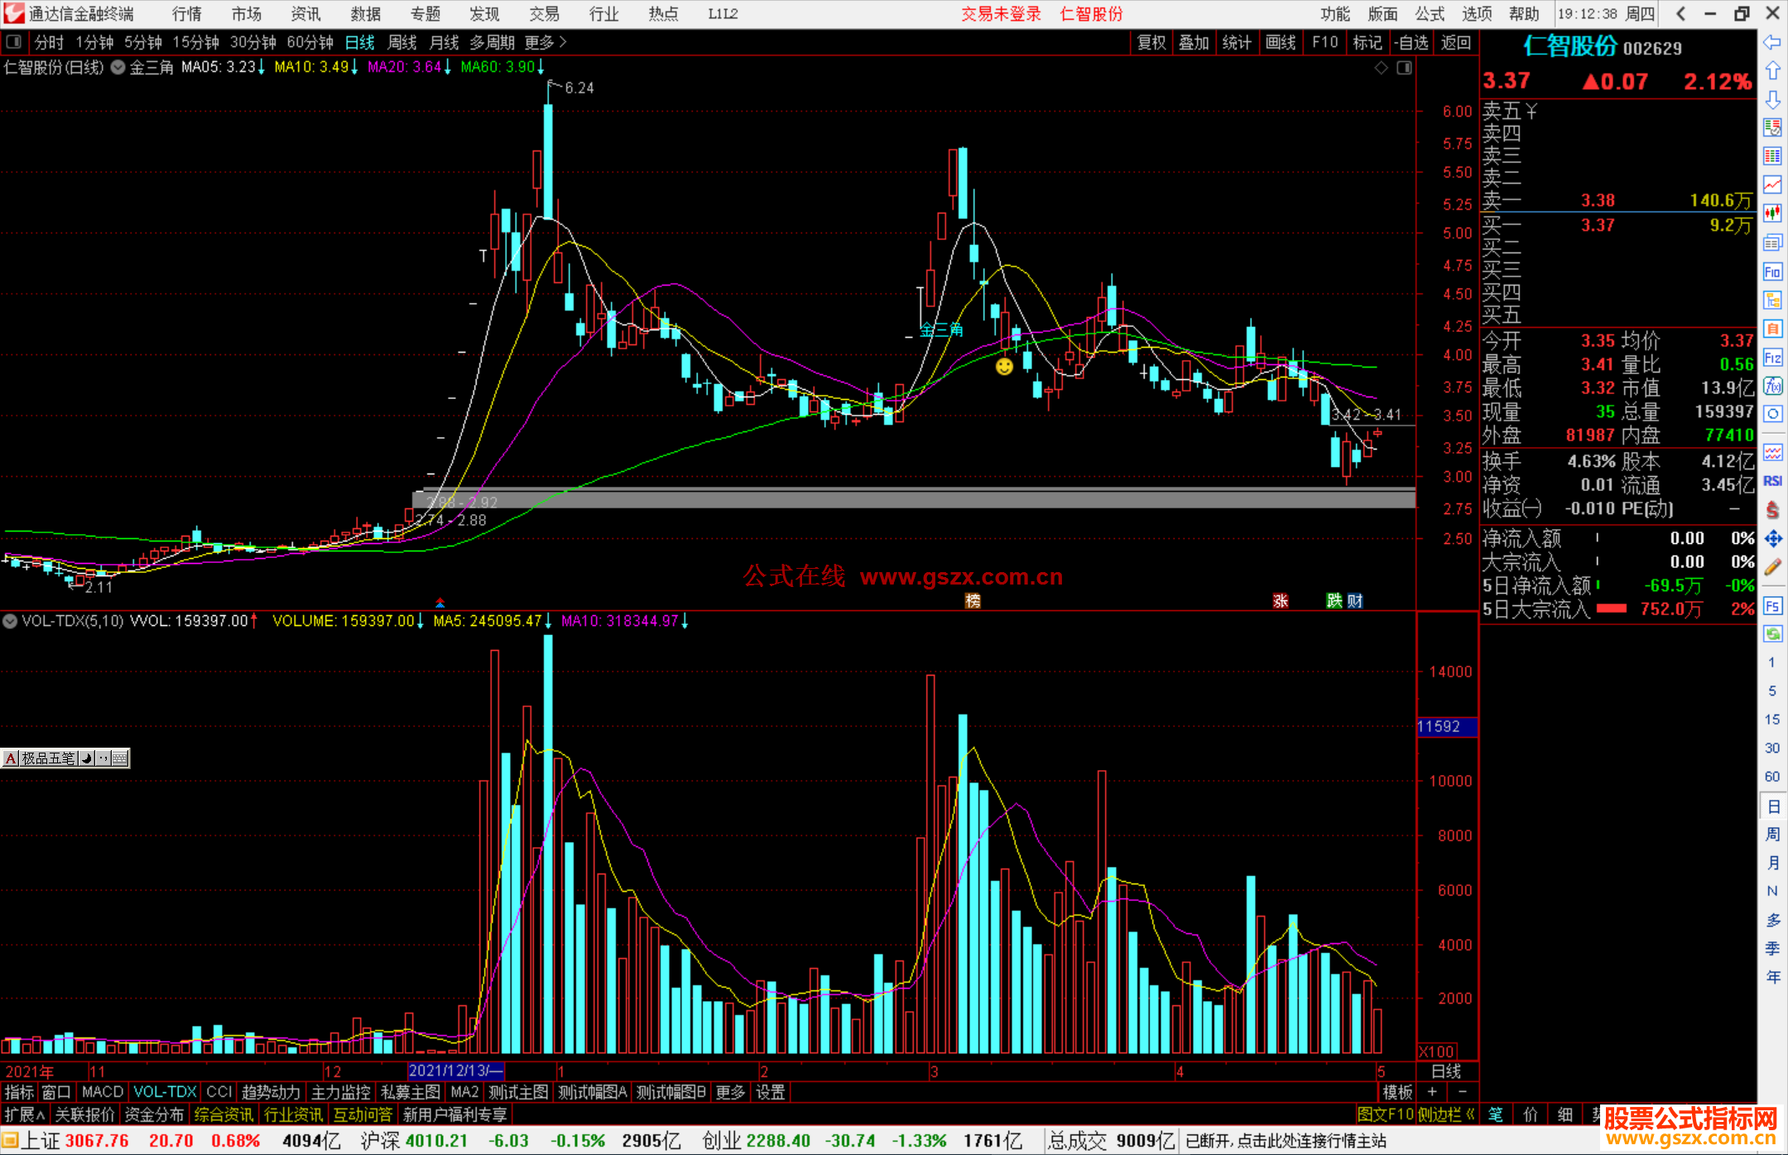Click the Fi2 sidebar icon

point(1772,358)
